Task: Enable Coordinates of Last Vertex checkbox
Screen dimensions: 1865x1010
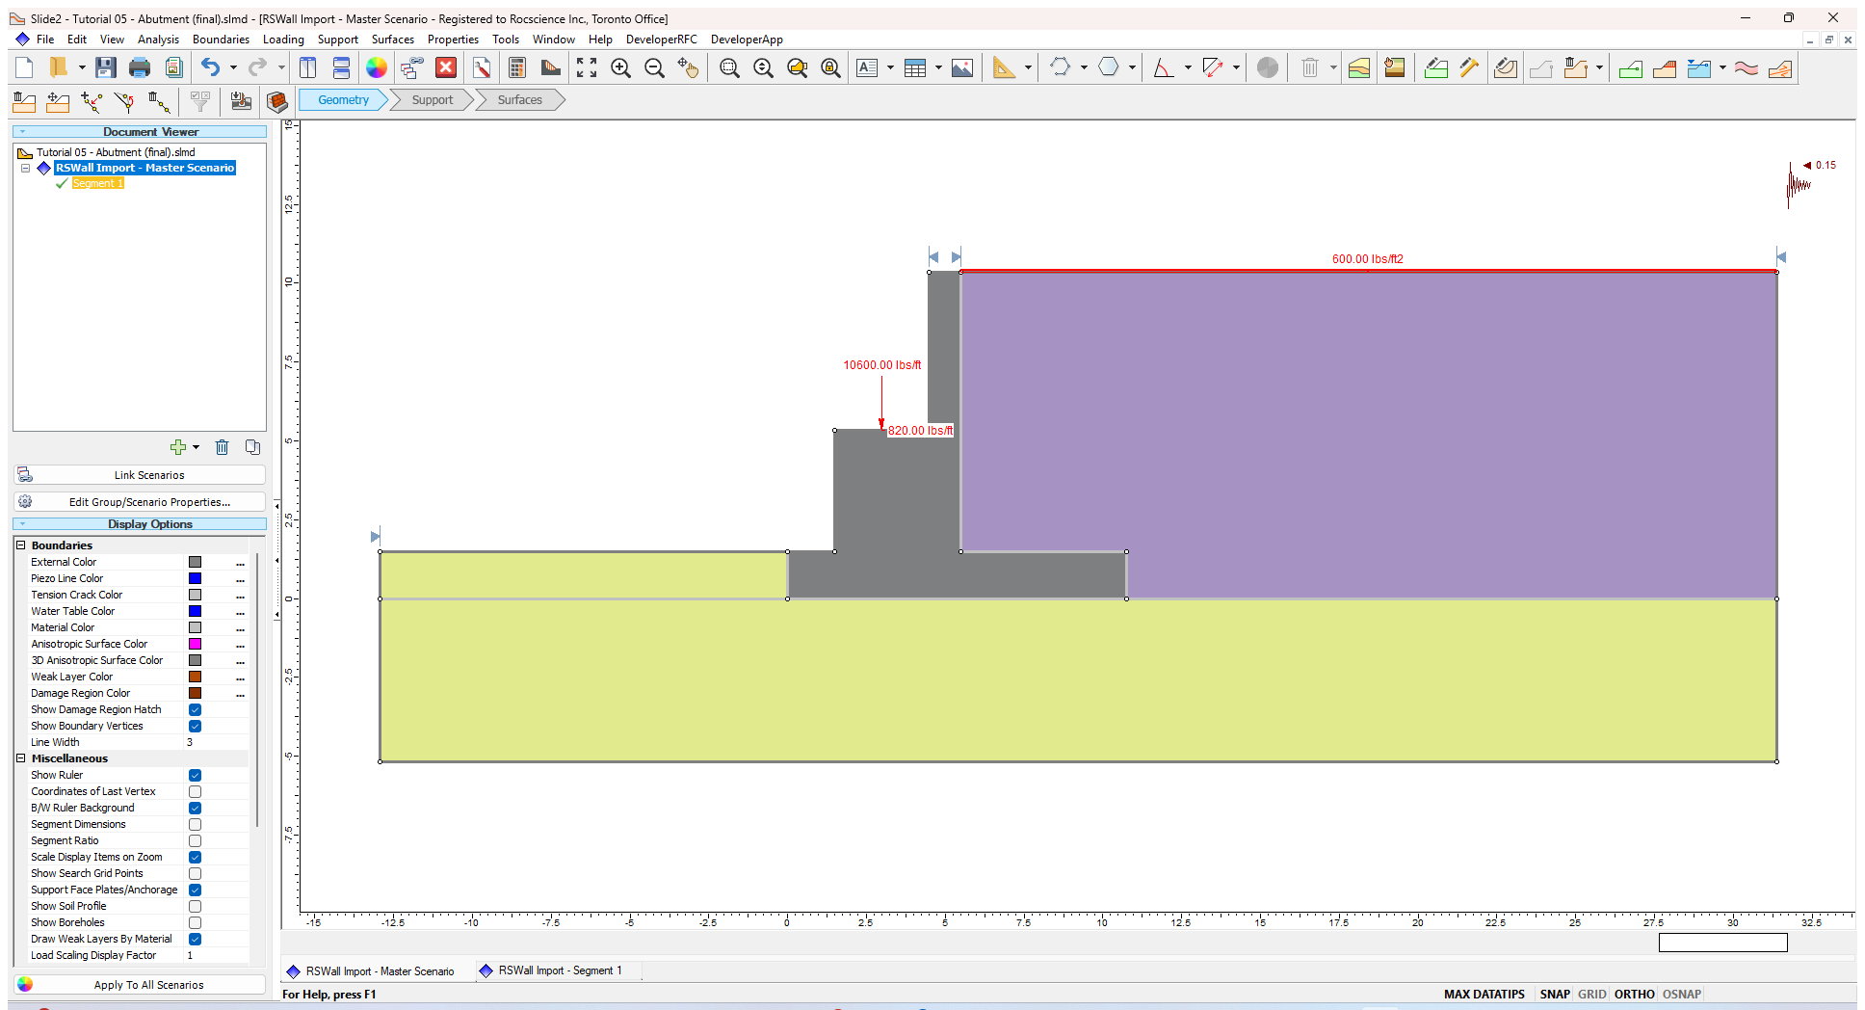Action: click(195, 791)
